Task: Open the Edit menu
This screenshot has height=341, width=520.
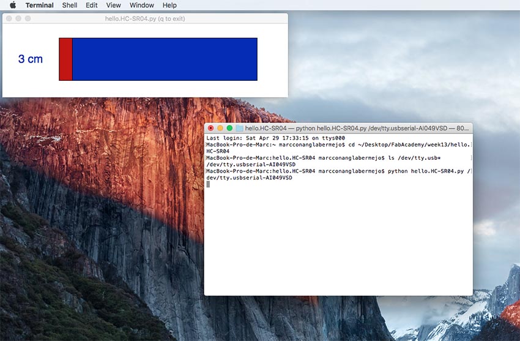Action: [92, 6]
